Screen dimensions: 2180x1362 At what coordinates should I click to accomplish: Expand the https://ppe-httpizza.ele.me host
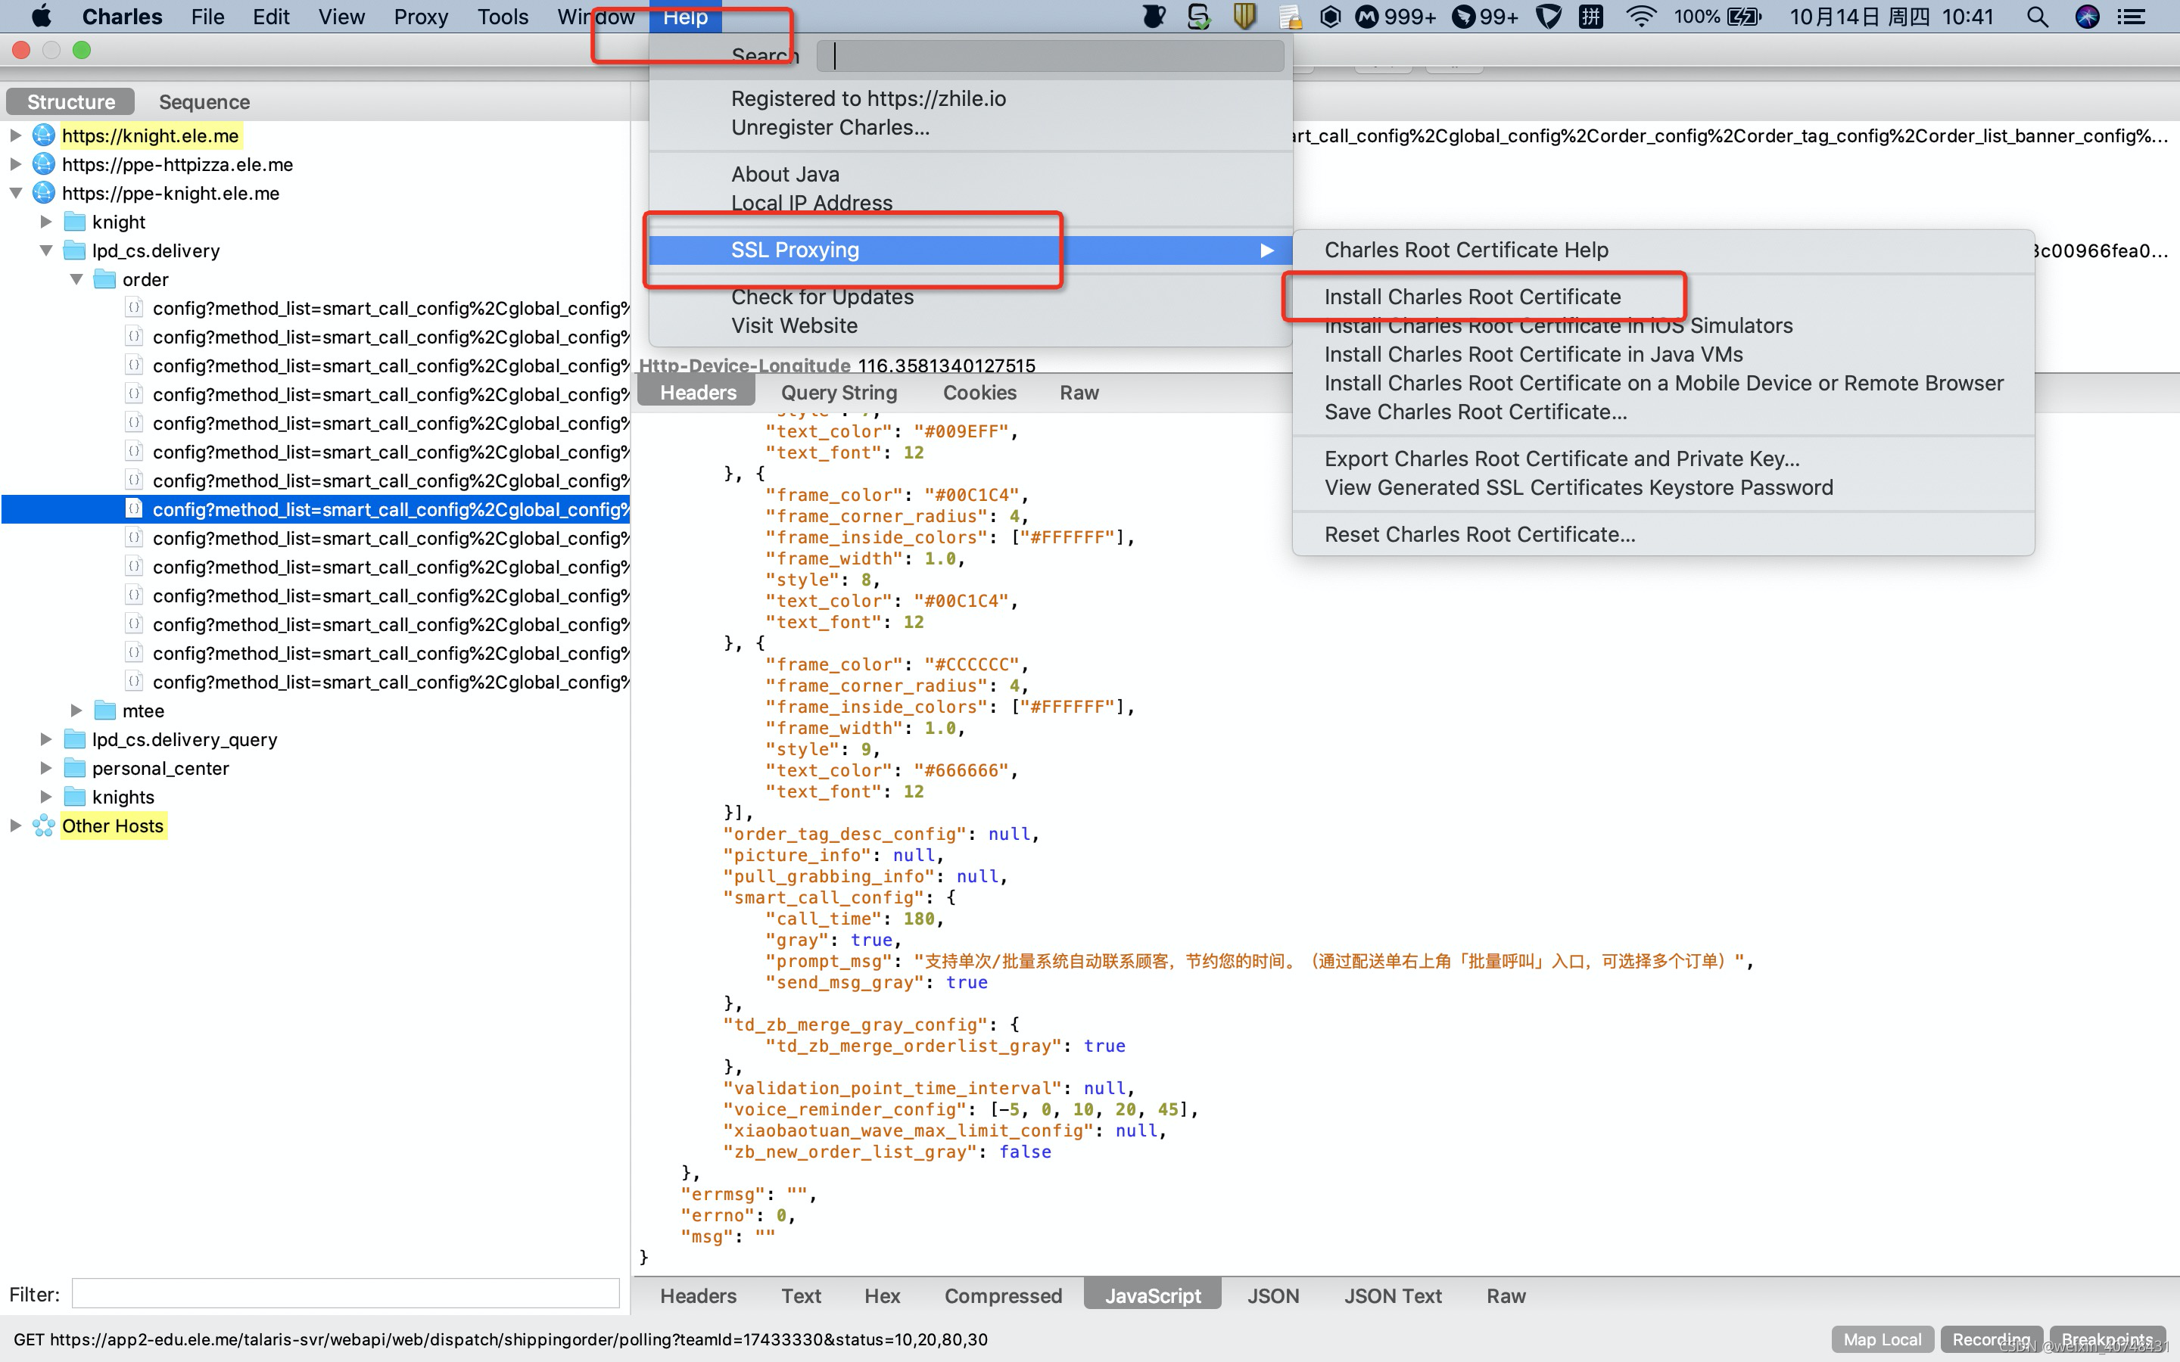click(15, 164)
